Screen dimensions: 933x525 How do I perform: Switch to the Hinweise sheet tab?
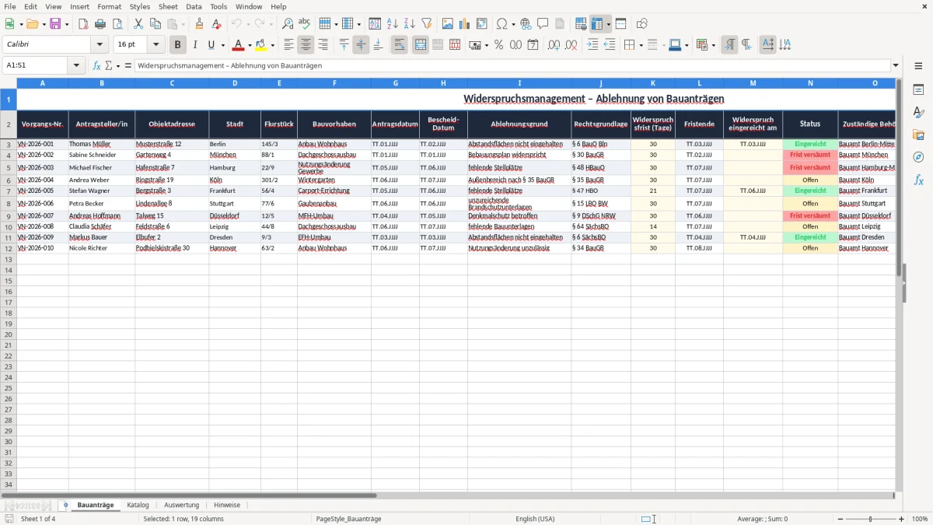[x=227, y=506]
